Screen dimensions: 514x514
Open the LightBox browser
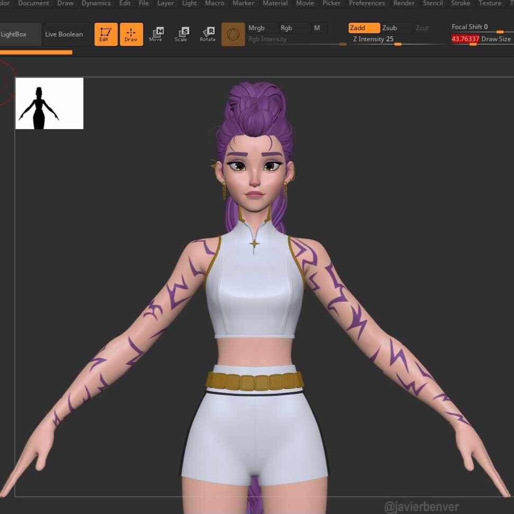click(20, 34)
